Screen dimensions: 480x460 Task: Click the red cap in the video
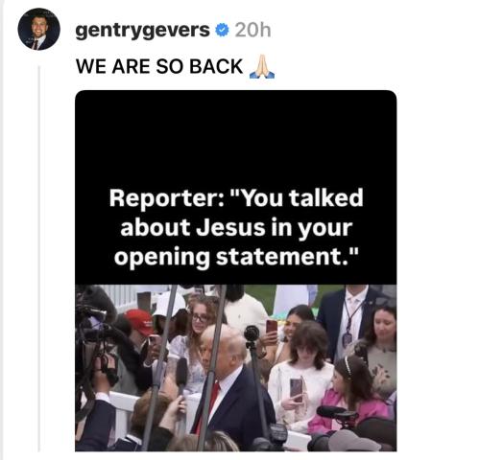pos(140,321)
